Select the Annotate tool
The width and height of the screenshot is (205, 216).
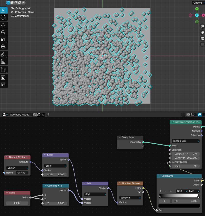click(3, 54)
